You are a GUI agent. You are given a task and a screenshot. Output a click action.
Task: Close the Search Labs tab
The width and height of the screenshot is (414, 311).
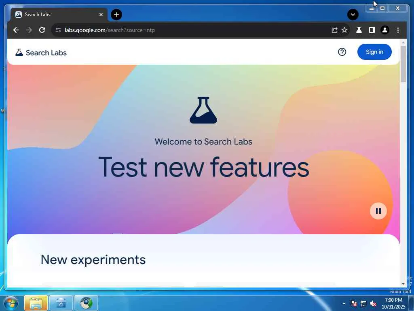coord(101,15)
